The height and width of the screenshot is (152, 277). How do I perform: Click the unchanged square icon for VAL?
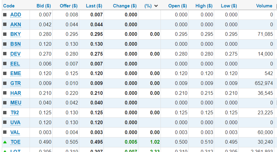(x=5, y=132)
